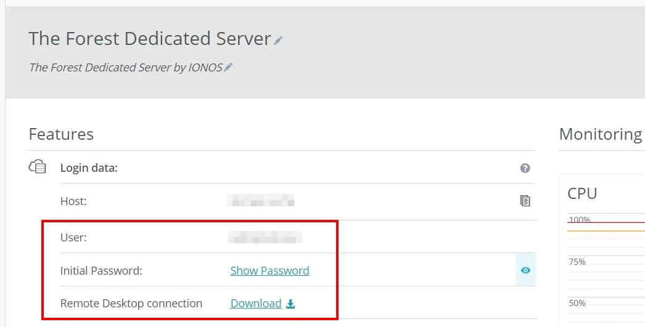This screenshot has height=327, width=645.
Task: Click the download arrow icon next to Download
Action: coord(290,304)
